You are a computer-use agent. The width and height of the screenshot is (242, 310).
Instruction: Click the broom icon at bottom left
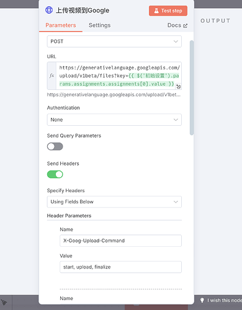tap(4, 303)
